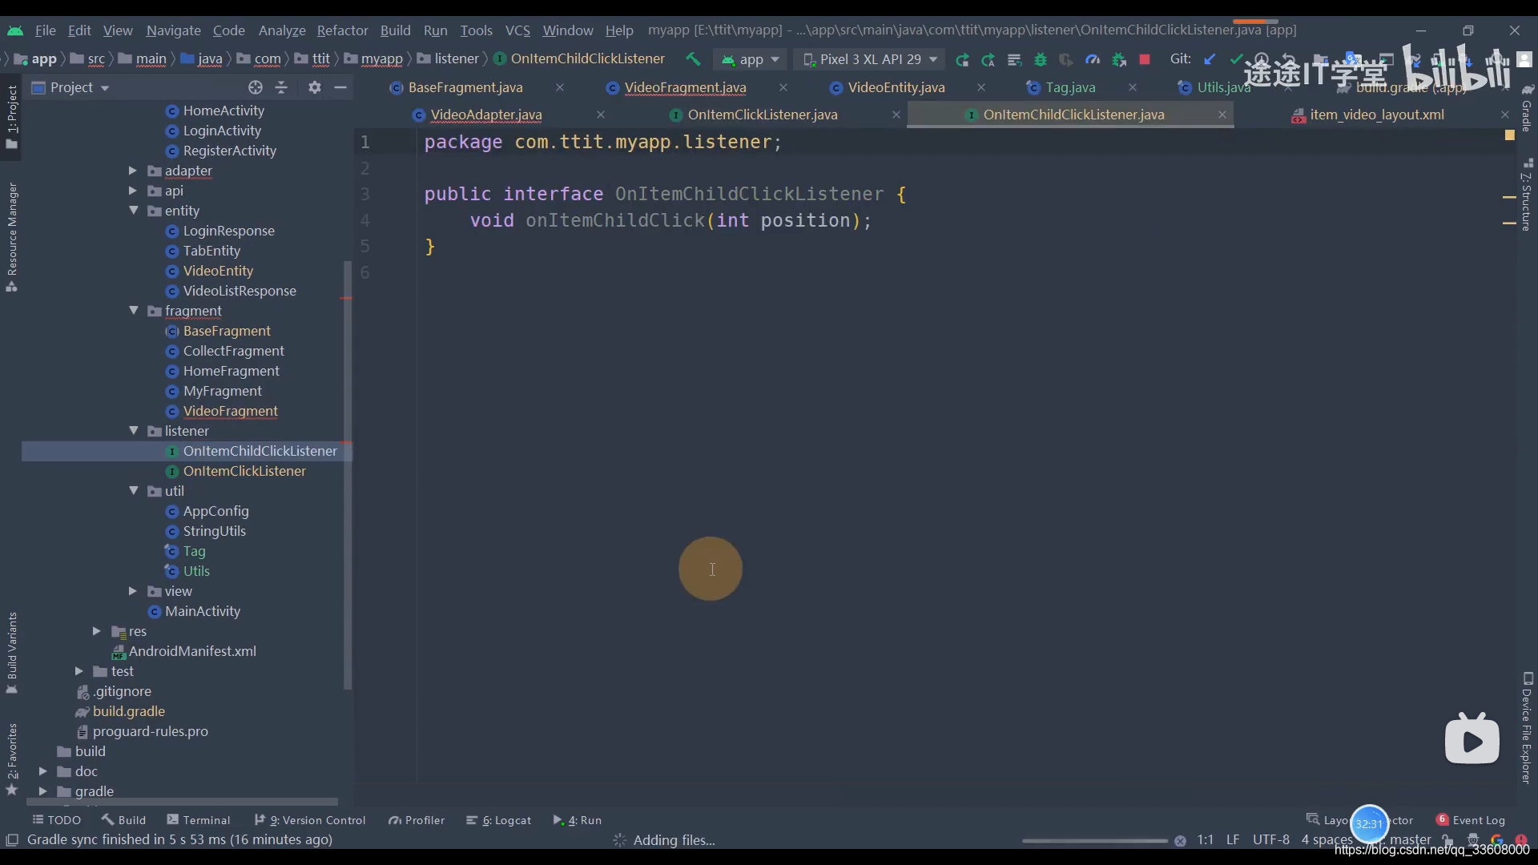Open the VCS menu
1538x865 pixels.
coord(517,30)
